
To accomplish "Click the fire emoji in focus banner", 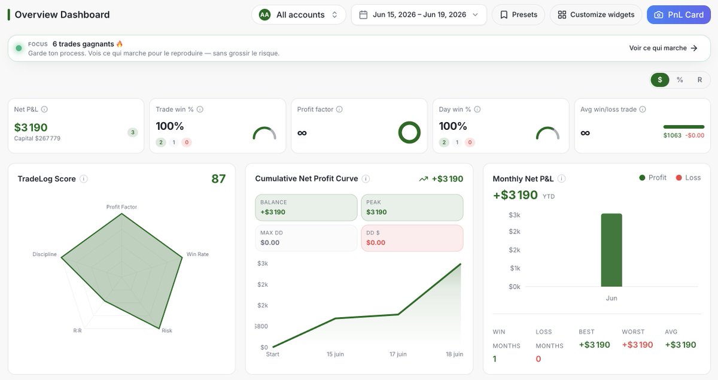I will [120, 44].
